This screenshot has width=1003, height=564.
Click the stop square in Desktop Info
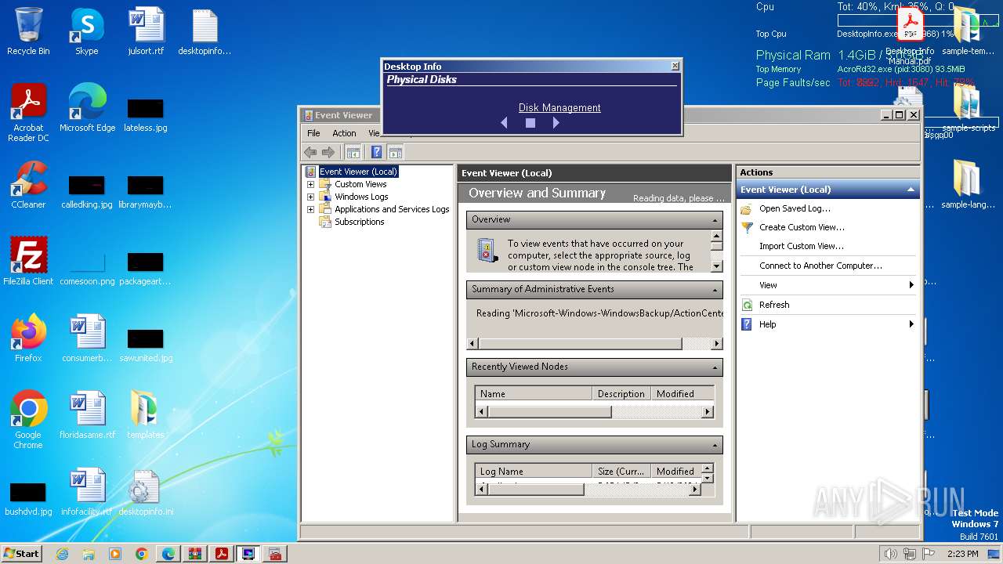click(530, 123)
